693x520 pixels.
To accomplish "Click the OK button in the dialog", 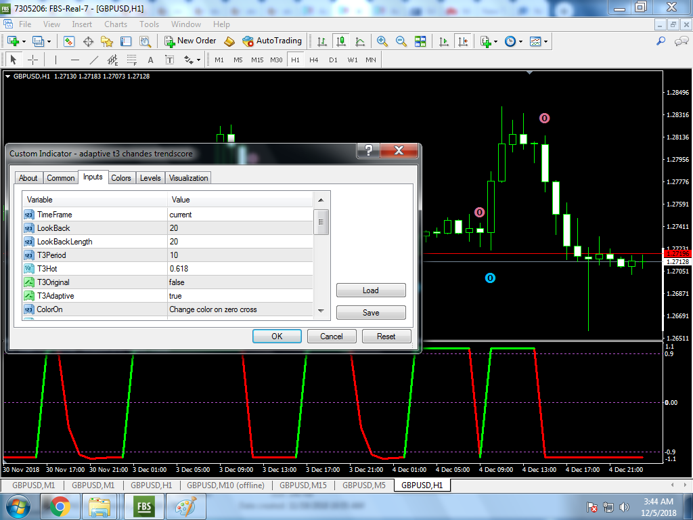I will (277, 336).
